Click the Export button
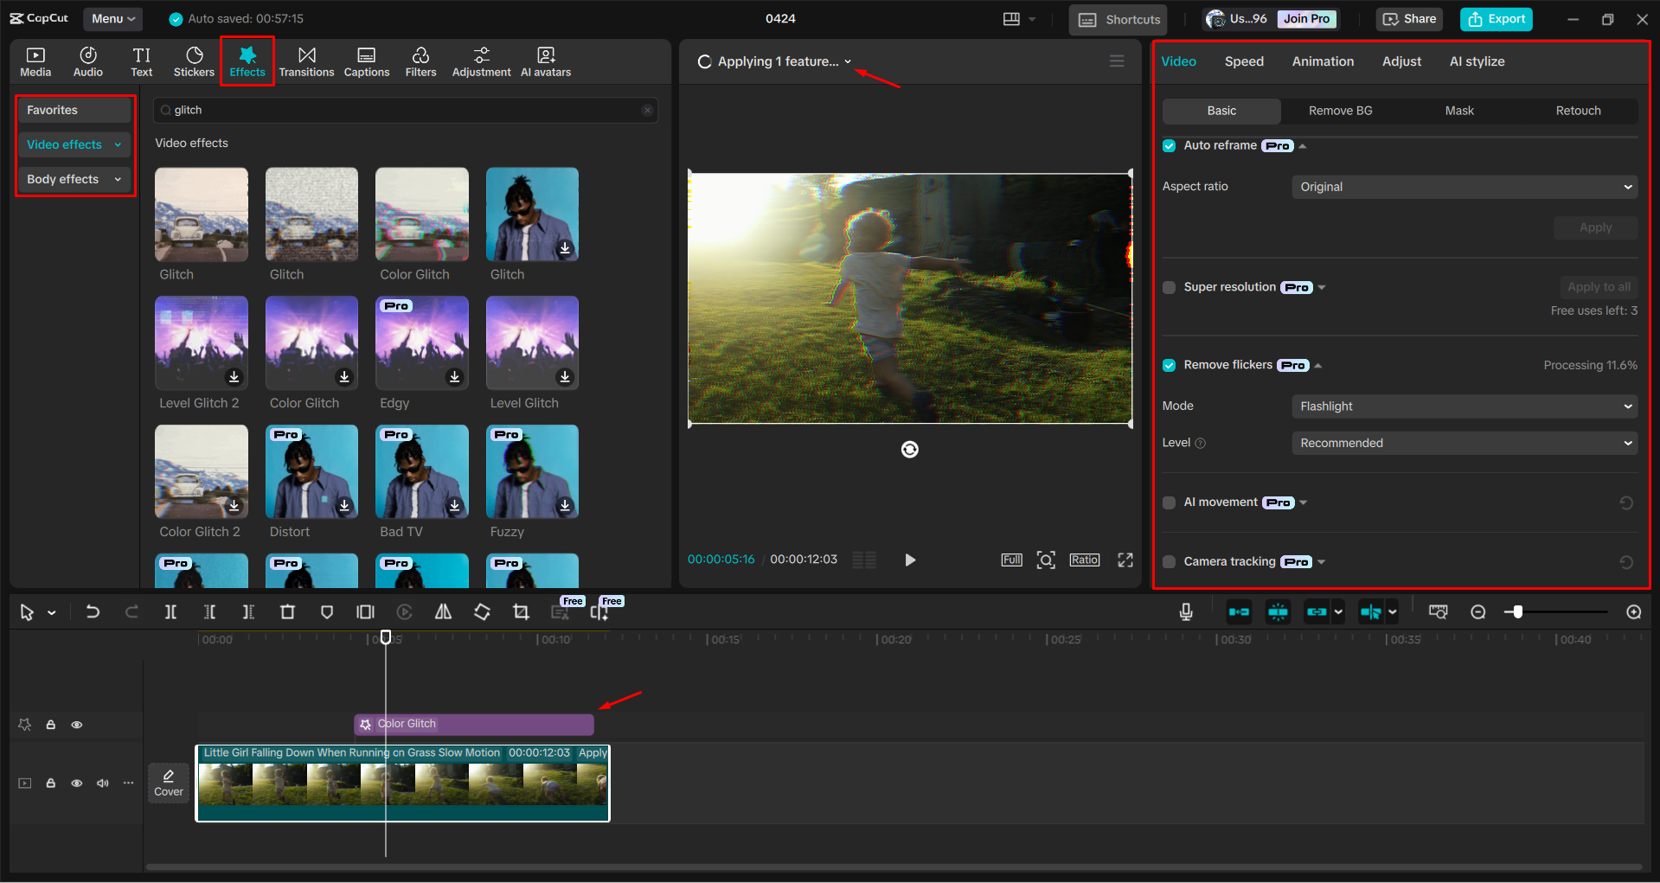This screenshot has height=883, width=1660. [1496, 19]
